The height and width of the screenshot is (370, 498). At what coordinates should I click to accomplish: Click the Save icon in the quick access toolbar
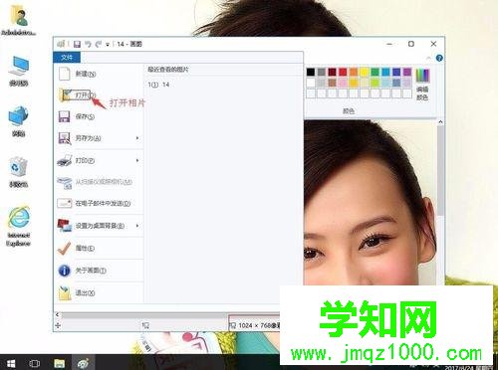(77, 44)
